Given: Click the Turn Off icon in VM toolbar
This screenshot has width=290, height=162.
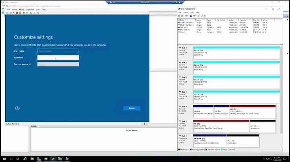Looking at the screenshot, I should (x=14, y=13).
